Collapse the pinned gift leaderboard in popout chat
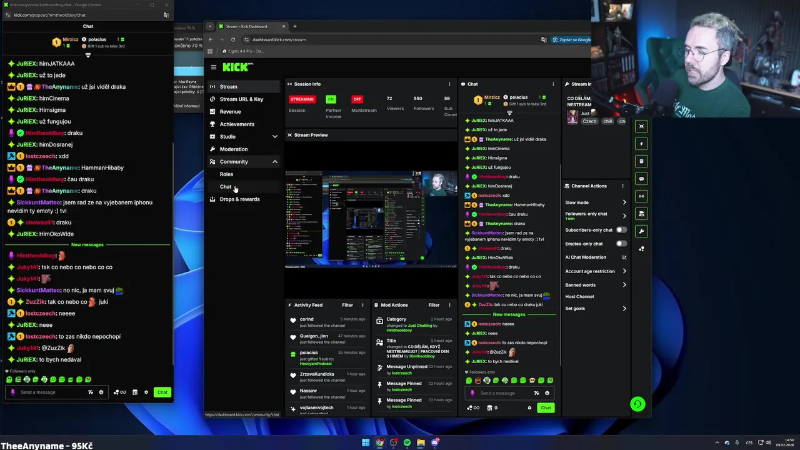 pyautogui.click(x=88, y=55)
